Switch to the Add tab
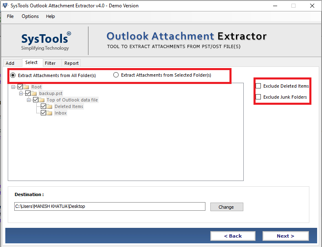Viewport: 322px width, 247px height. tap(13, 63)
